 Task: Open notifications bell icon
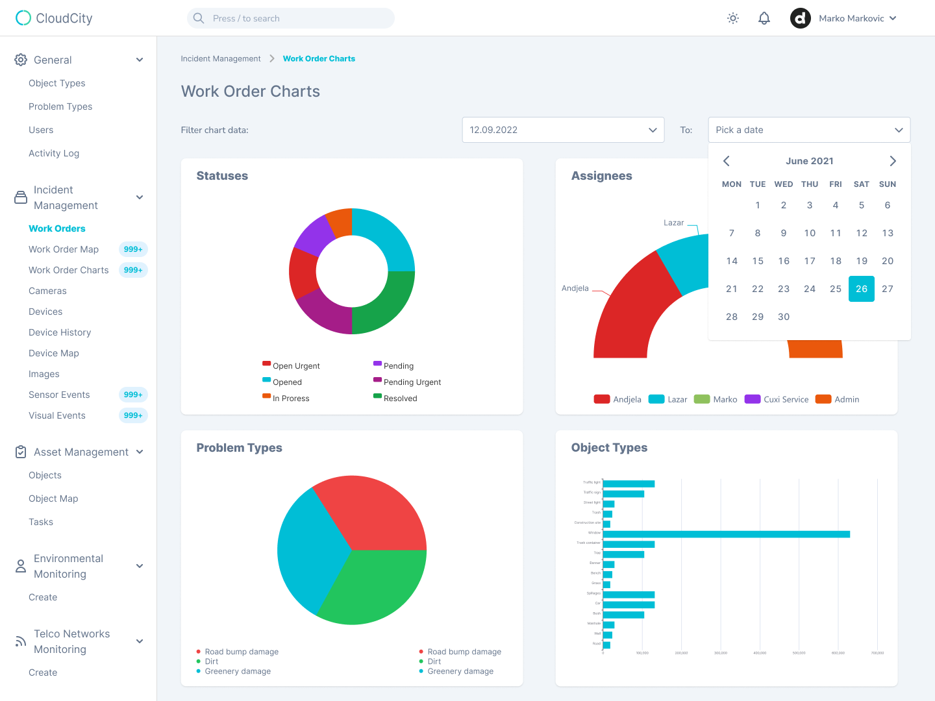point(764,18)
